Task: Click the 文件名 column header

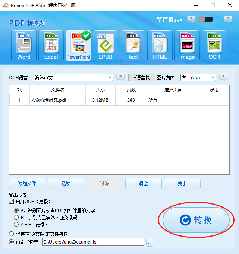Action: tap(58, 90)
